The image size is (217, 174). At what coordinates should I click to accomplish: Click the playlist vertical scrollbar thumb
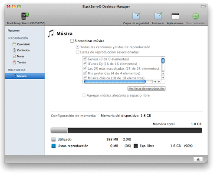163,60
